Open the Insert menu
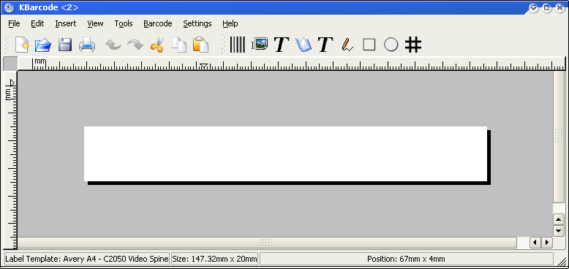The width and height of the screenshot is (569, 269). click(66, 23)
